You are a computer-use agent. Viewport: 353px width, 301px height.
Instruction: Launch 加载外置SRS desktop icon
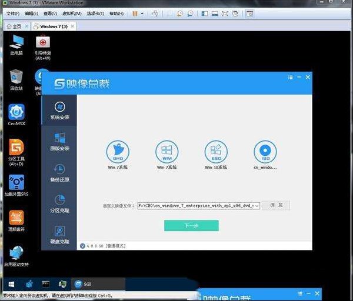16,185
